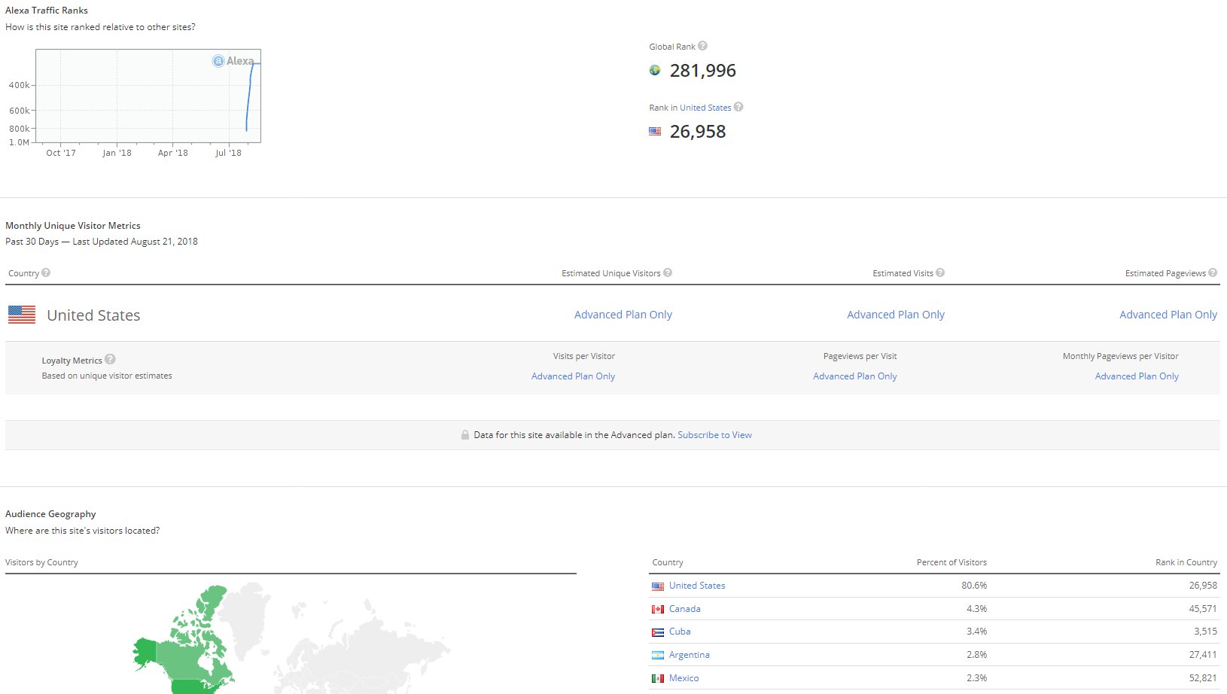
Task: Click help icon next to Rank in United States
Action: (x=738, y=107)
